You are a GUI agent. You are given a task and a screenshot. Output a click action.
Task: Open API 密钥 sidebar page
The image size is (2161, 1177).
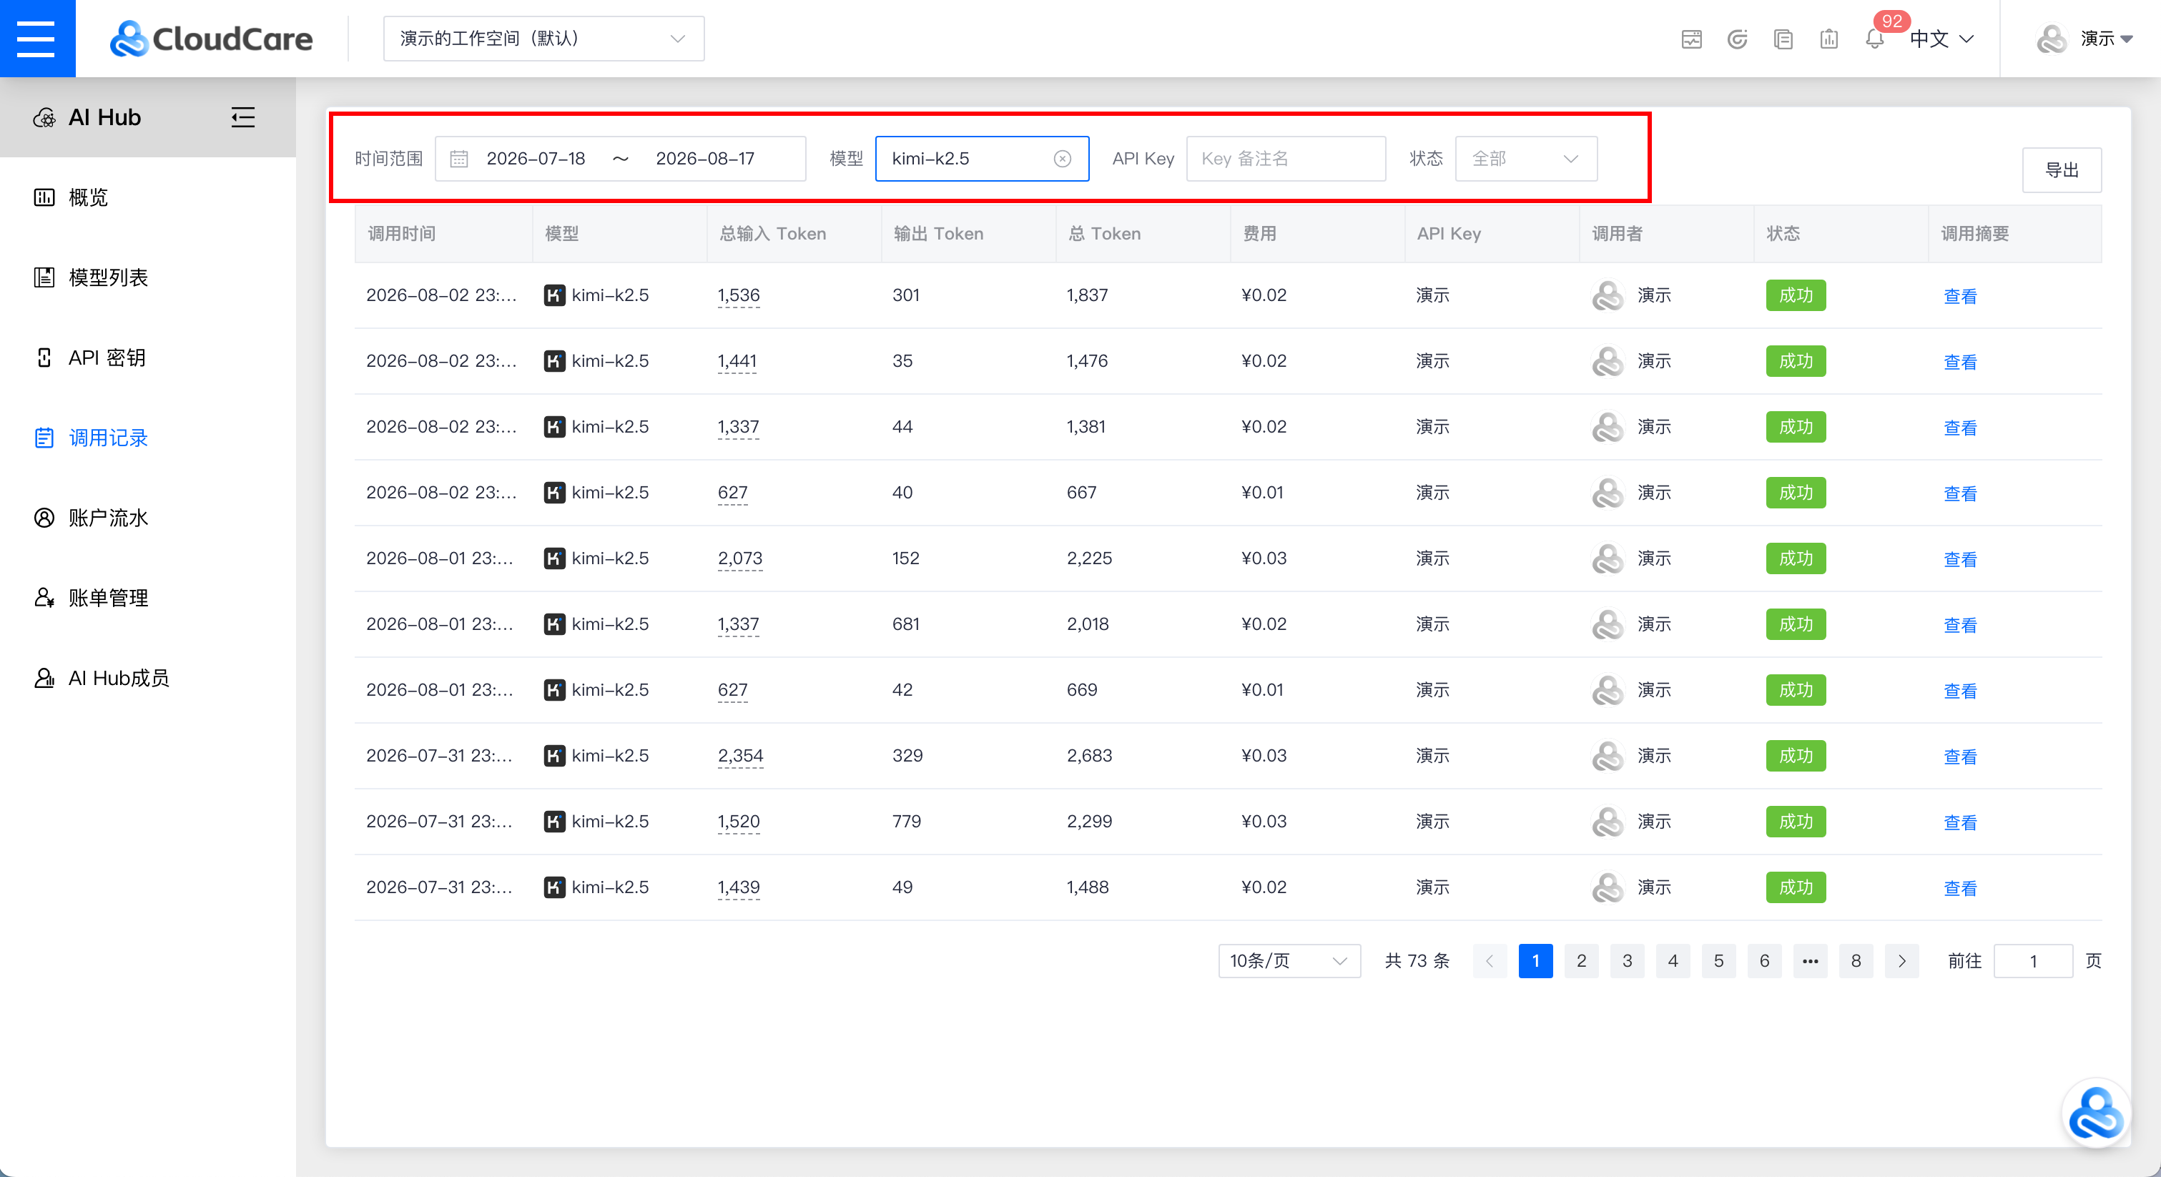[x=106, y=358]
